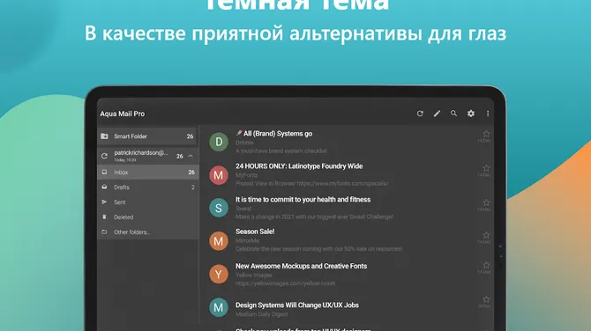Screen dimensions: 591x331
Task: Open settings via the gear icon
Action: [x=471, y=114]
